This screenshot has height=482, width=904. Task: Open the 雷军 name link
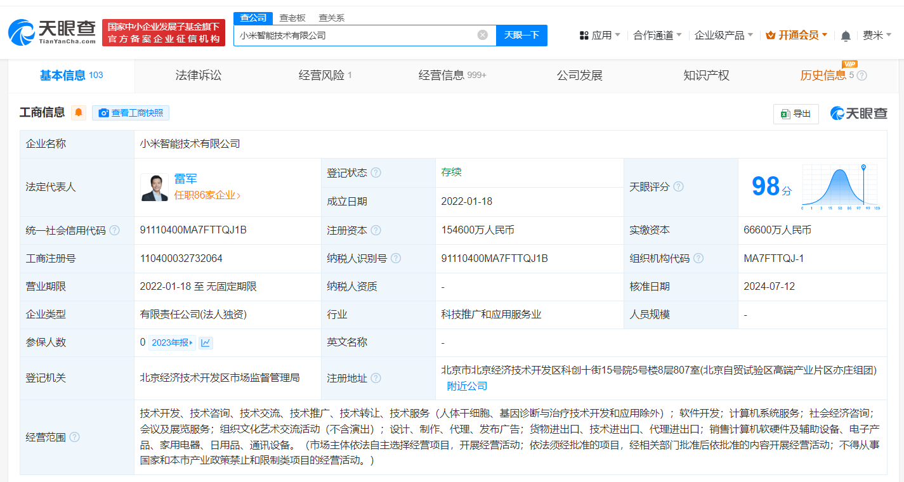tap(185, 179)
